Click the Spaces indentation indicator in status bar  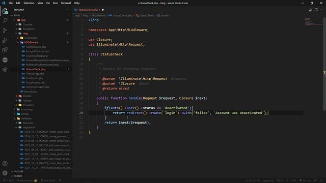268,180
